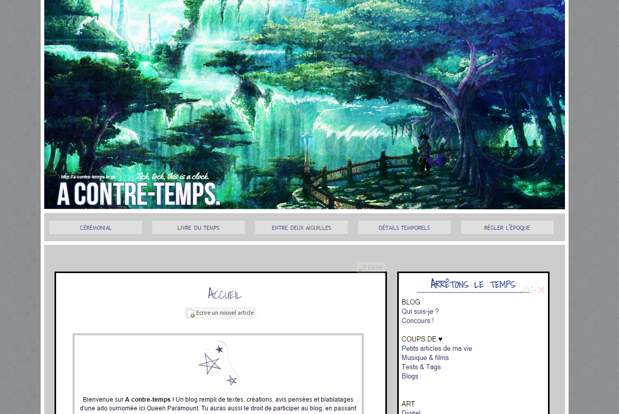Open the Musique & films link

[425, 357]
